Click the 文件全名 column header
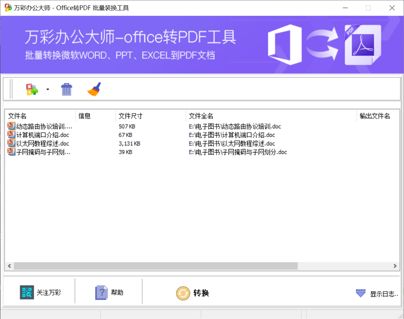 [x=271, y=116]
